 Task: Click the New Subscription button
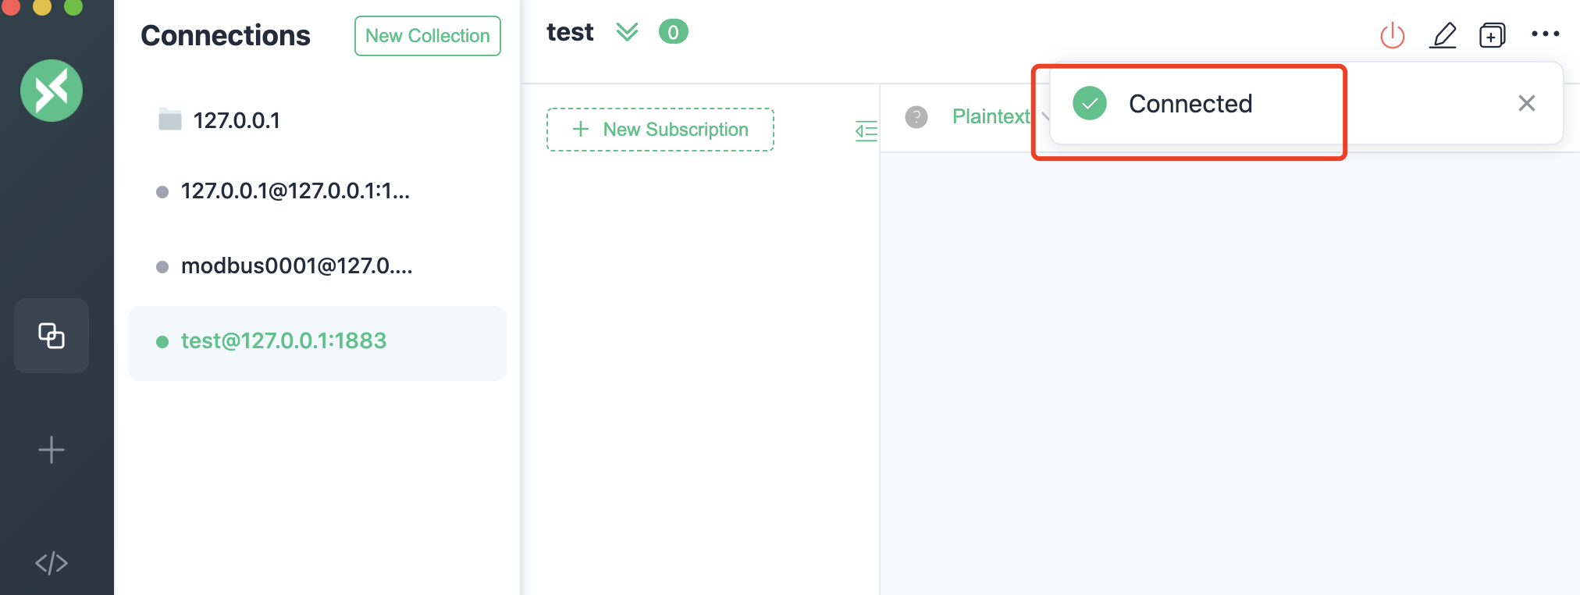[660, 130]
